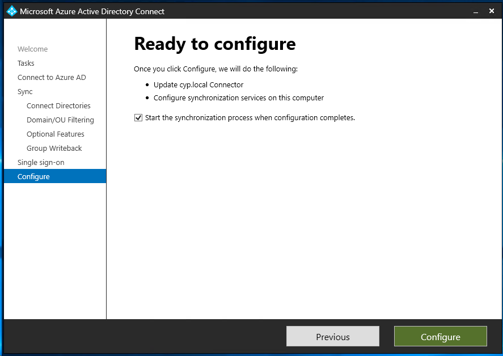Go to Domain/OU Filtering step
The height and width of the screenshot is (356, 503).
coord(60,120)
